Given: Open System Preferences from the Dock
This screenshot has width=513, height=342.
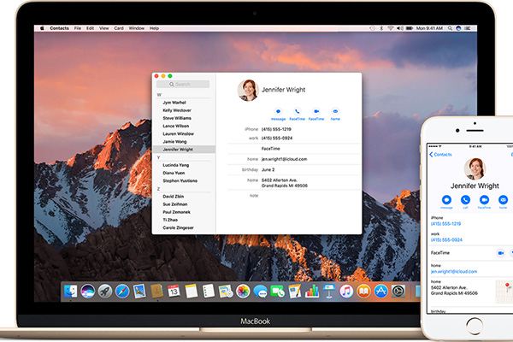Looking at the screenshot, I should pos(398,292).
